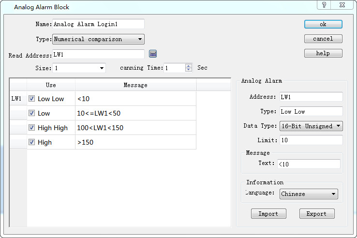The image size is (357, 238).
Task: Click the Message Text field
Action: (309, 164)
